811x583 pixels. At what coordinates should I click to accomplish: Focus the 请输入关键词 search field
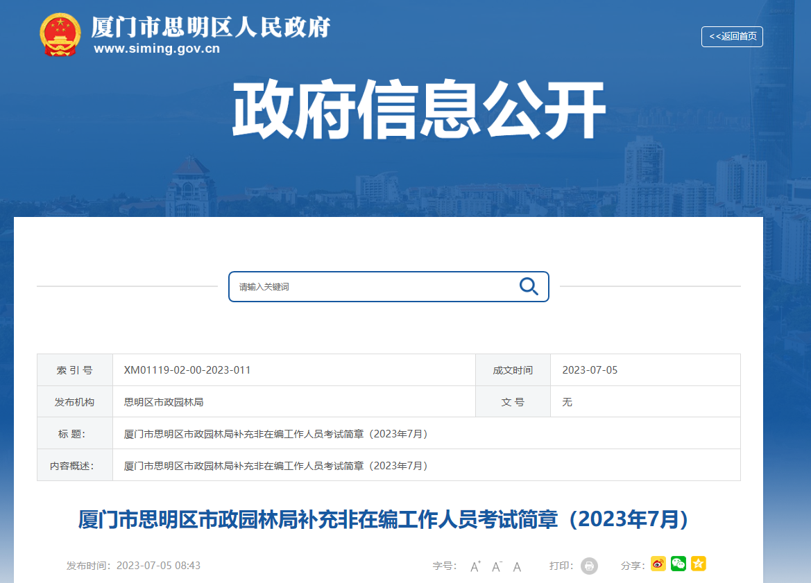coord(375,286)
